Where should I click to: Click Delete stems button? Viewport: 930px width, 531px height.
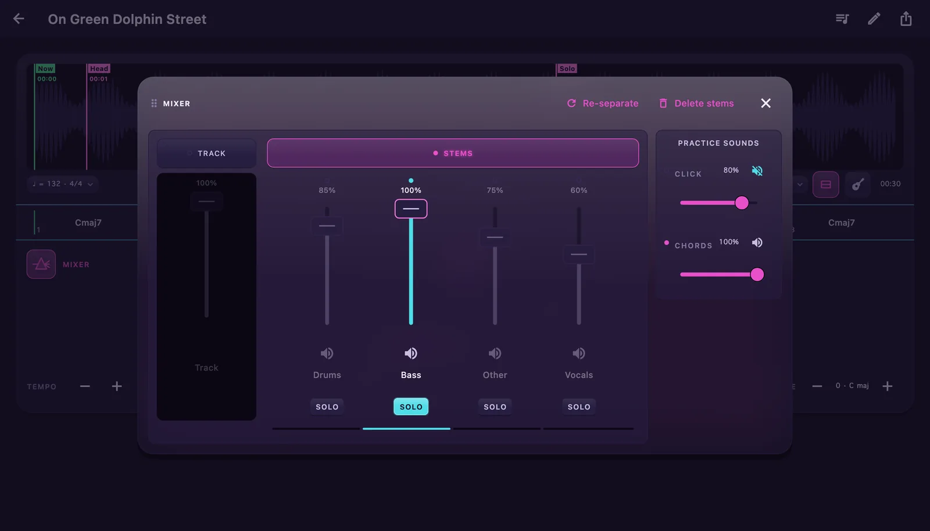pyautogui.click(x=696, y=103)
